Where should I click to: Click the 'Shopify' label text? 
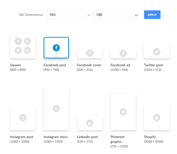coord(150,137)
